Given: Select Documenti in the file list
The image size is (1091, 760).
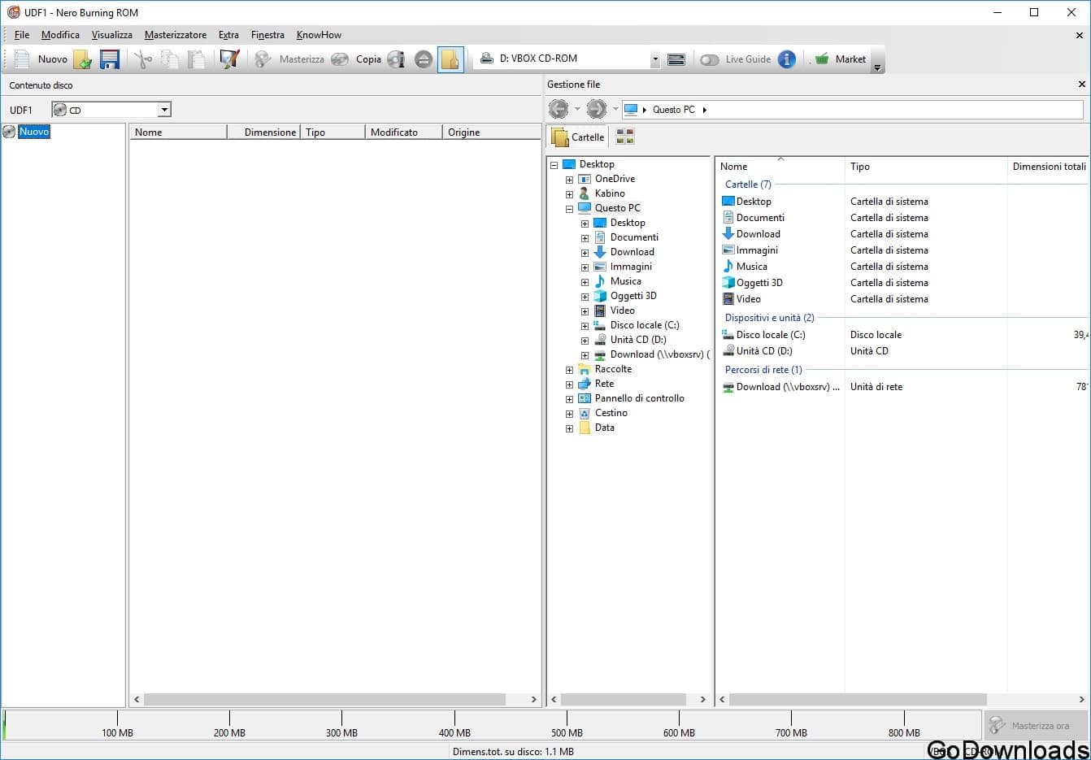Looking at the screenshot, I should (x=760, y=218).
